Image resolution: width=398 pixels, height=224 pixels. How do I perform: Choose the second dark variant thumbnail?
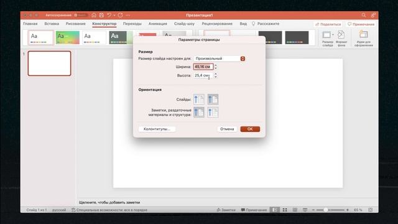(x=297, y=37)
